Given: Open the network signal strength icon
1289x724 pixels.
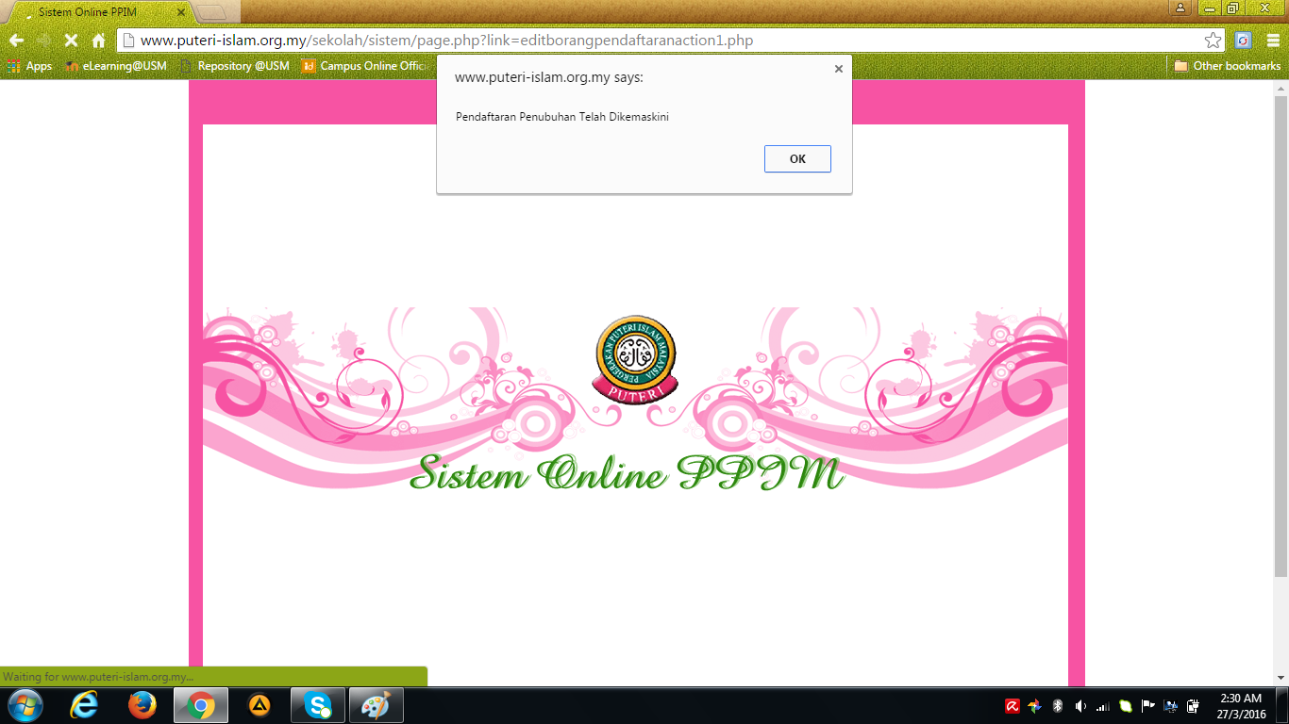Looking at the screenshot, I should 1103,706.
